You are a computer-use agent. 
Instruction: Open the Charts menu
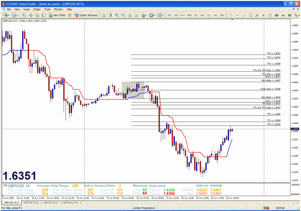click(37, 9)
